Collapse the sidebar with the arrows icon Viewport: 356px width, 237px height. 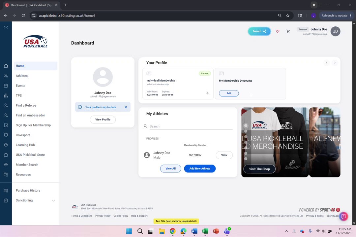click(6, 27)
